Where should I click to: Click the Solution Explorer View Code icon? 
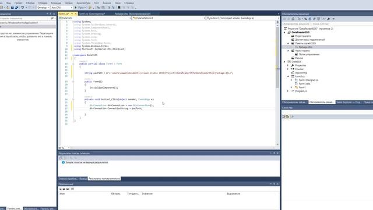click(x=324, y=19)
